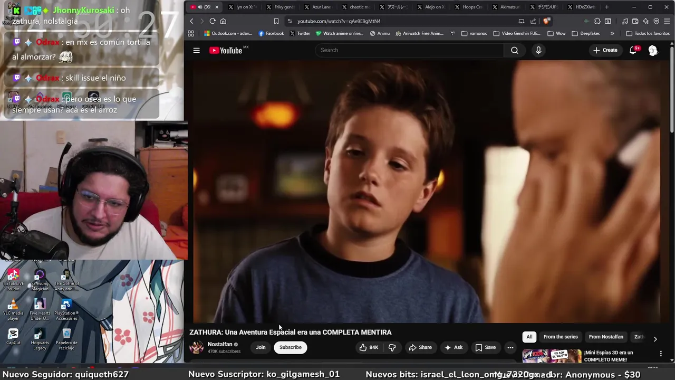This screenshot has width=675, height=380.
Task: Open the Mini Espías 3D video thumbnail
Action: (552, 356)
